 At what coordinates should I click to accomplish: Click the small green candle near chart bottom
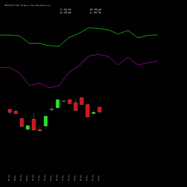pyautogui.click(x=28, y=128)
